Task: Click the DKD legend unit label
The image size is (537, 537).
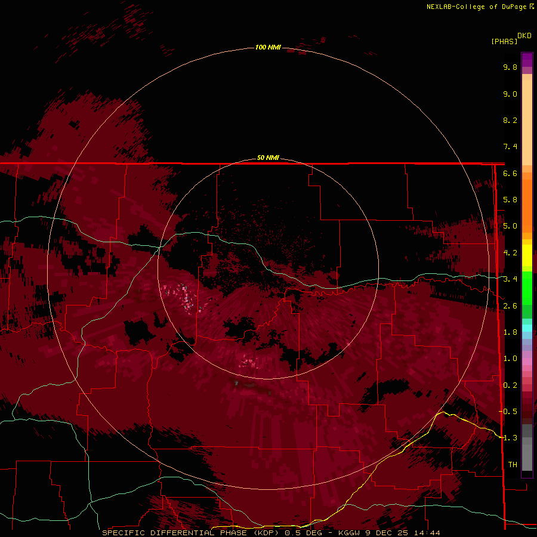Action: 524,36
